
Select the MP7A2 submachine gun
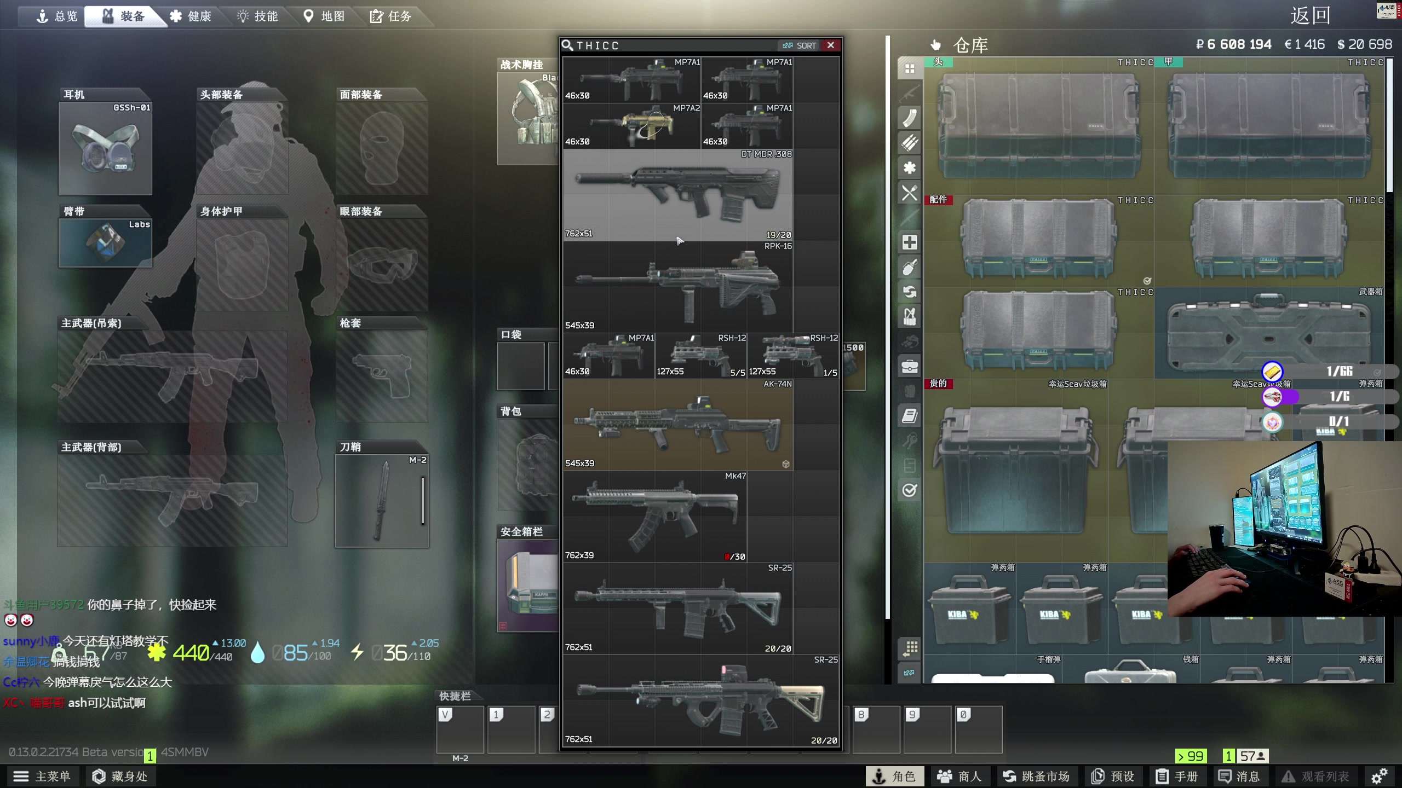click(x=632, y=126)
